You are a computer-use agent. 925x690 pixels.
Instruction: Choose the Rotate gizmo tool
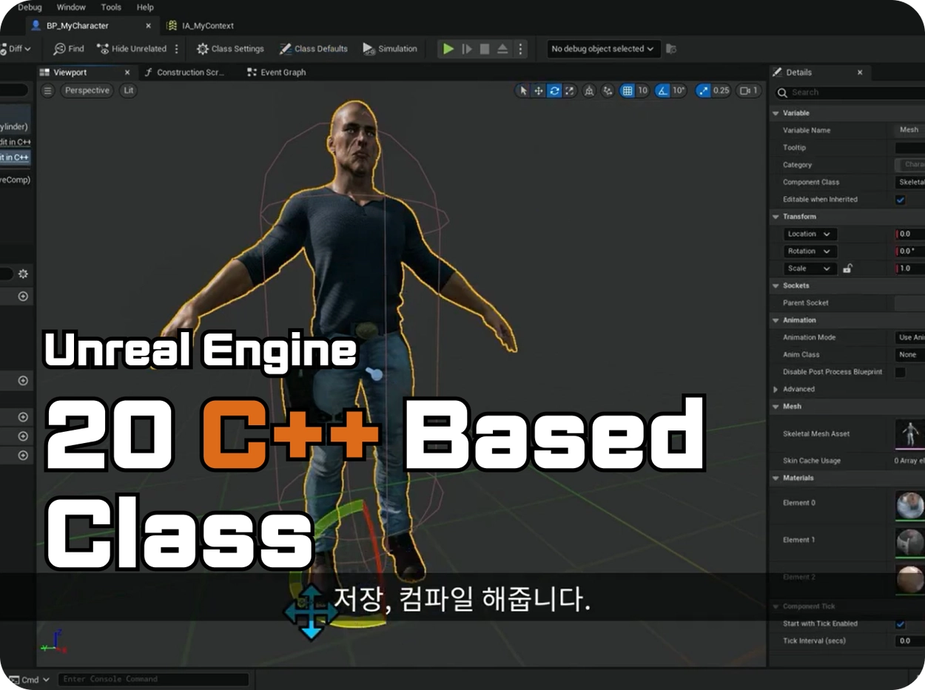(x=554, y=91)
